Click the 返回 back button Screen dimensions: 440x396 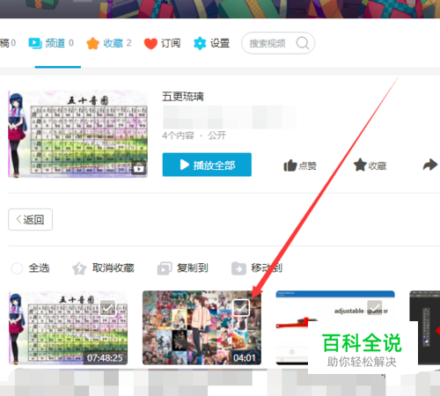[31, 219]
